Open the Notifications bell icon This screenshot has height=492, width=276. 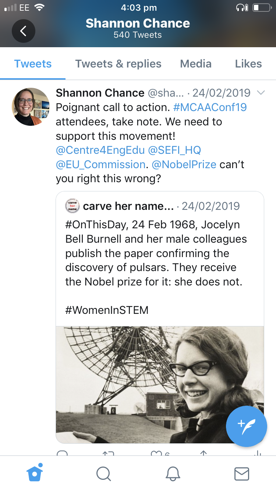point(173,474)
